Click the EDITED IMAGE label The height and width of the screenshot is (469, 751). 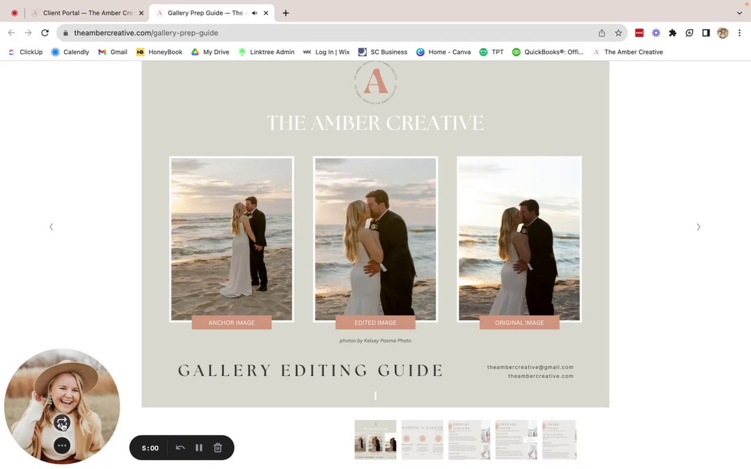pos(375,322)
